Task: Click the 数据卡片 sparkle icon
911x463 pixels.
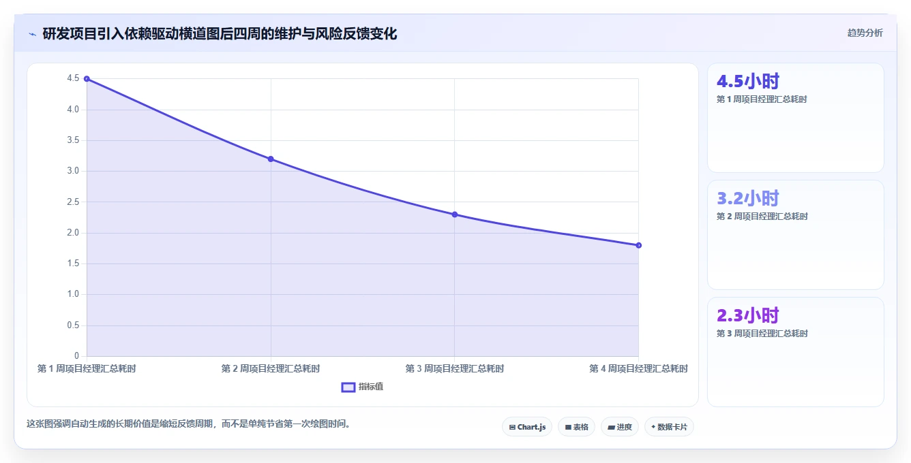Action: pyautogui.click(x=653, y=427)
